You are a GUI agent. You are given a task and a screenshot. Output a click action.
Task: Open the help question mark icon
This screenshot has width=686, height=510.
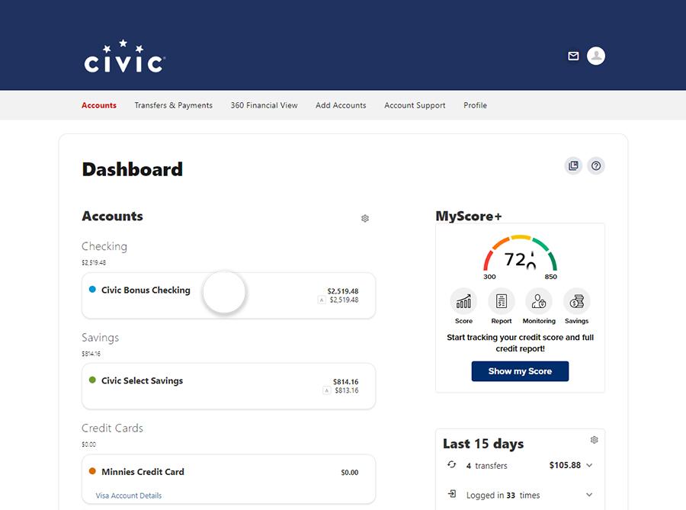pos(596,165)
